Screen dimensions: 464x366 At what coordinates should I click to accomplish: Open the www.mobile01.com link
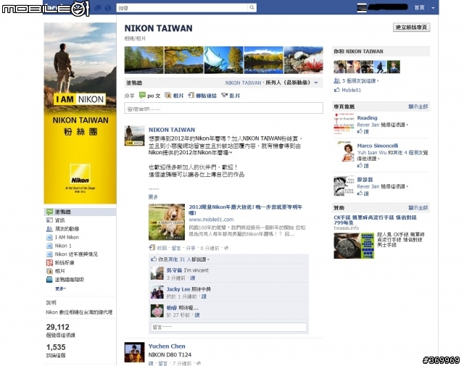[211, 220]
